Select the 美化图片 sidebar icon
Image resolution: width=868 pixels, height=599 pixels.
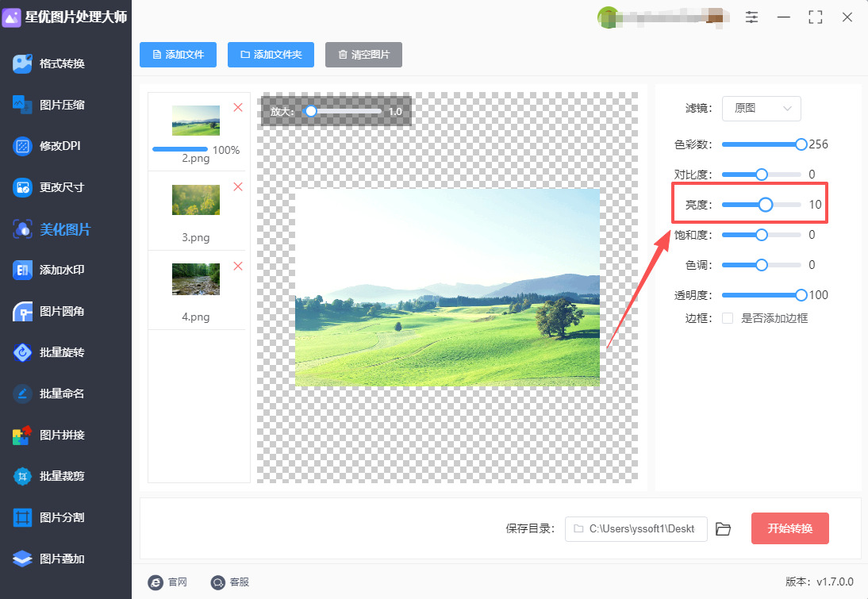click(22, 228)
